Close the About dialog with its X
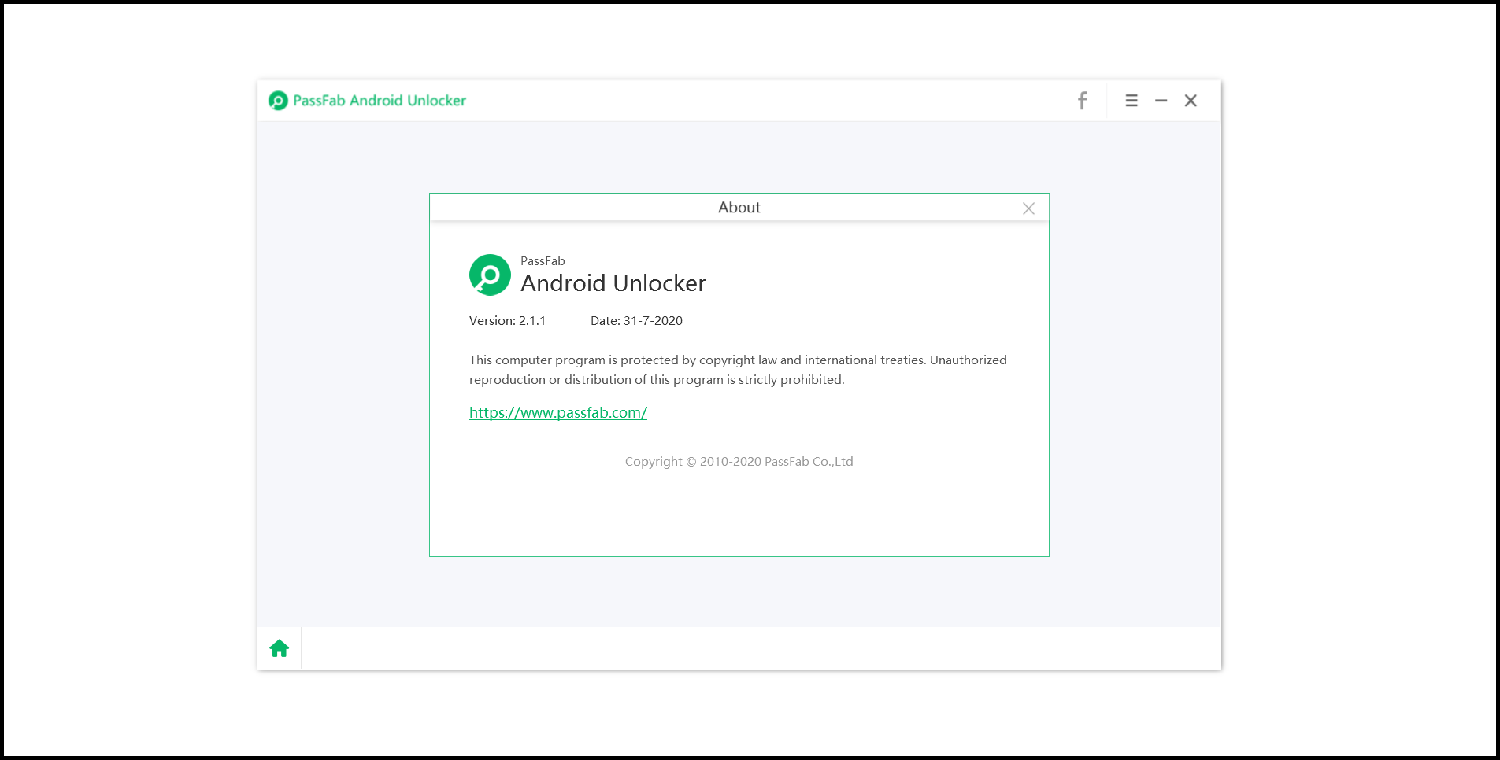1500x760 pixels. tap(1028, 208)
